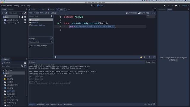
Task: Open the Audio bottom panel
Action: click(60, 104)
